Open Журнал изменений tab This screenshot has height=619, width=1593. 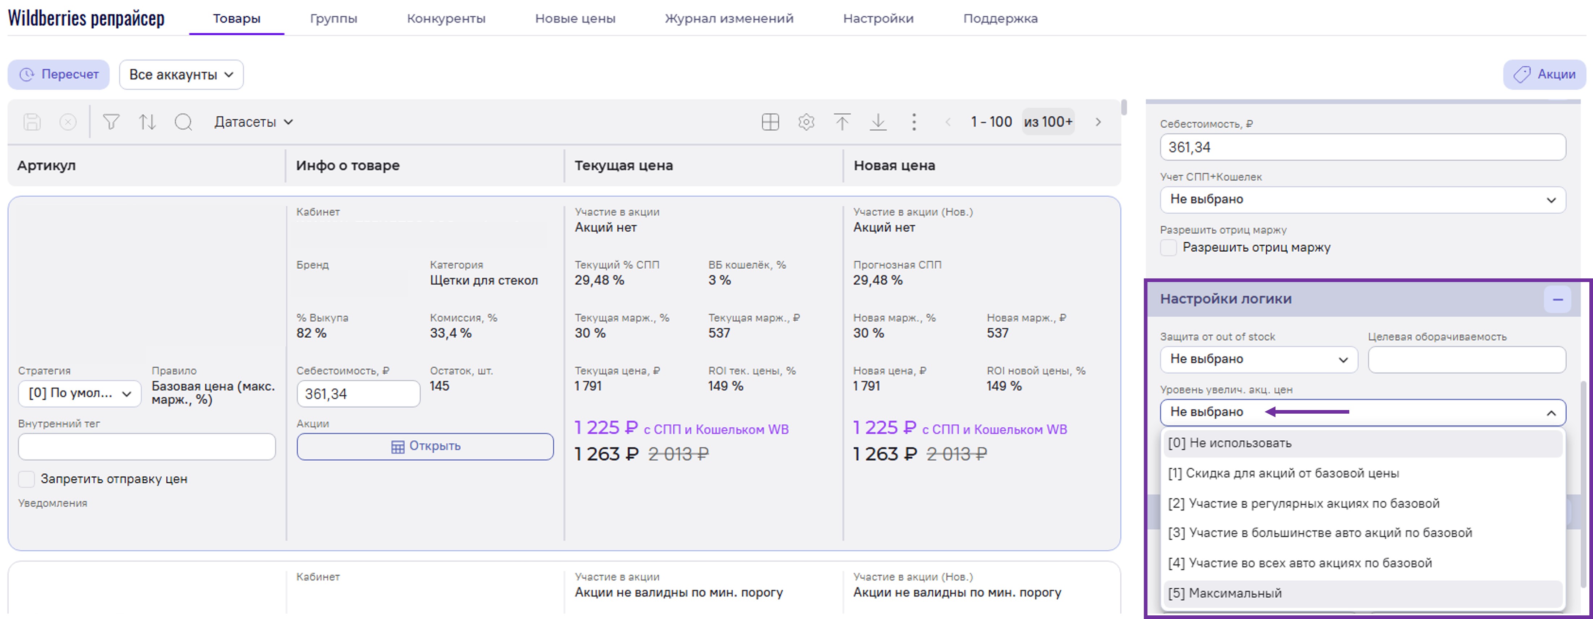click(729, 18)
